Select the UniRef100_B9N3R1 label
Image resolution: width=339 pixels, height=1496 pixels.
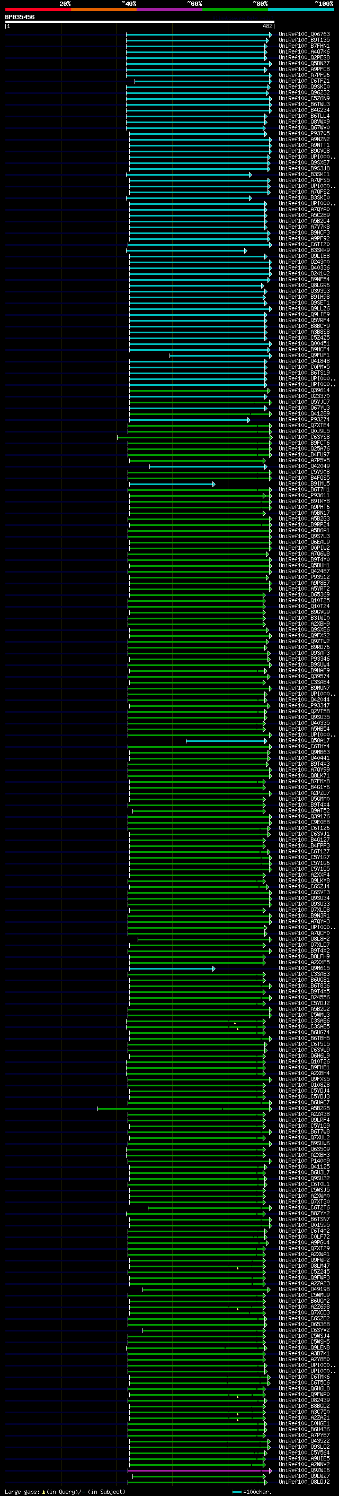304,916
